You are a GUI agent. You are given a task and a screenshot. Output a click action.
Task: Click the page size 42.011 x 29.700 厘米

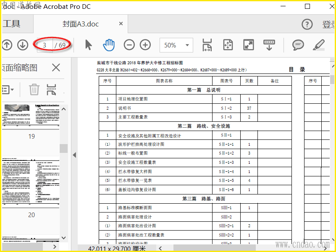tap(117, 249)
